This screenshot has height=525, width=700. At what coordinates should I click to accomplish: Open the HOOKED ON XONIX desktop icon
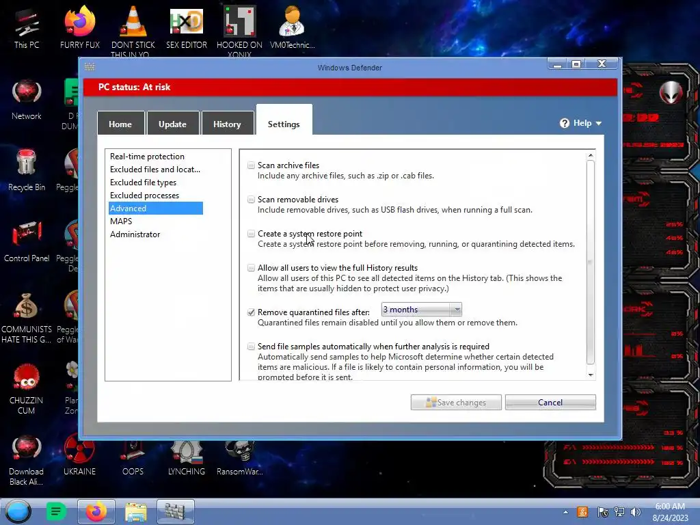pyautogui.click(x=239, y=30)
